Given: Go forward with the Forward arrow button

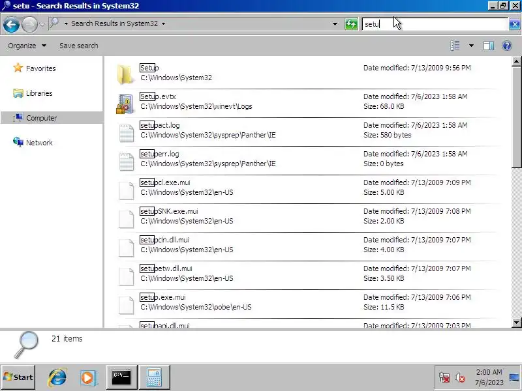Looking at the screenshot, I should (x=29, y=24).
